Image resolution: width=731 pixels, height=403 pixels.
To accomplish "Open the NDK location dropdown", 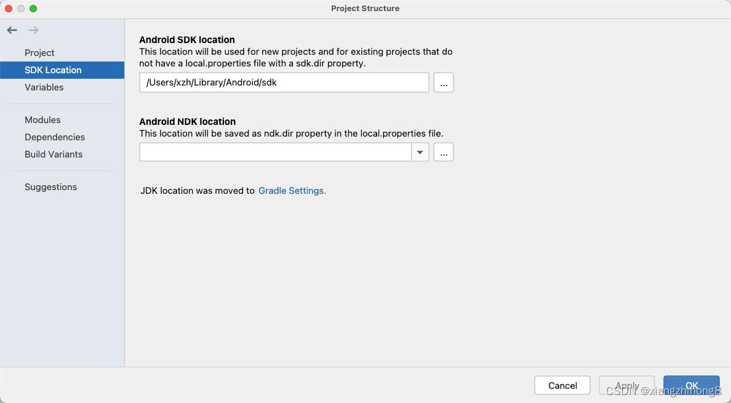I will (420, 152).
